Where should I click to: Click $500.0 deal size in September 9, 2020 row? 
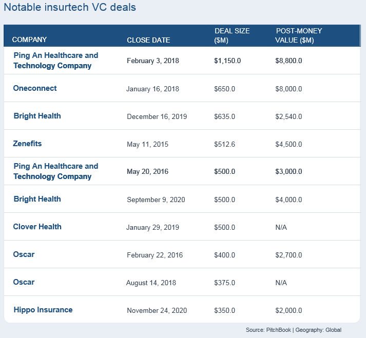(x=224, y=200)
